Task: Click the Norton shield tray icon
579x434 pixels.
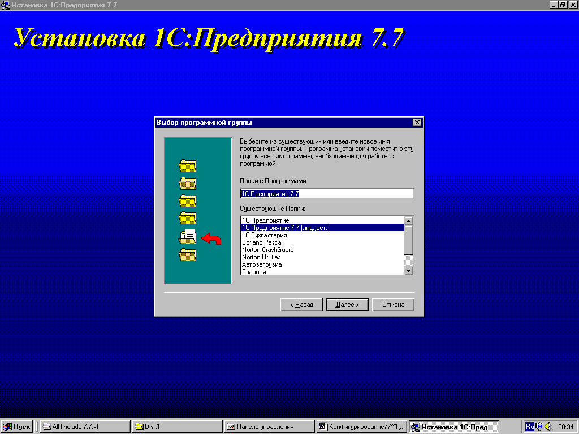Action: point(539,427)
